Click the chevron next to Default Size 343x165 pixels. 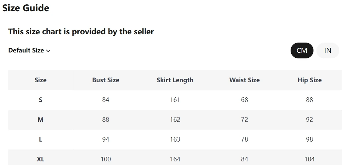(x=48, y=51)
